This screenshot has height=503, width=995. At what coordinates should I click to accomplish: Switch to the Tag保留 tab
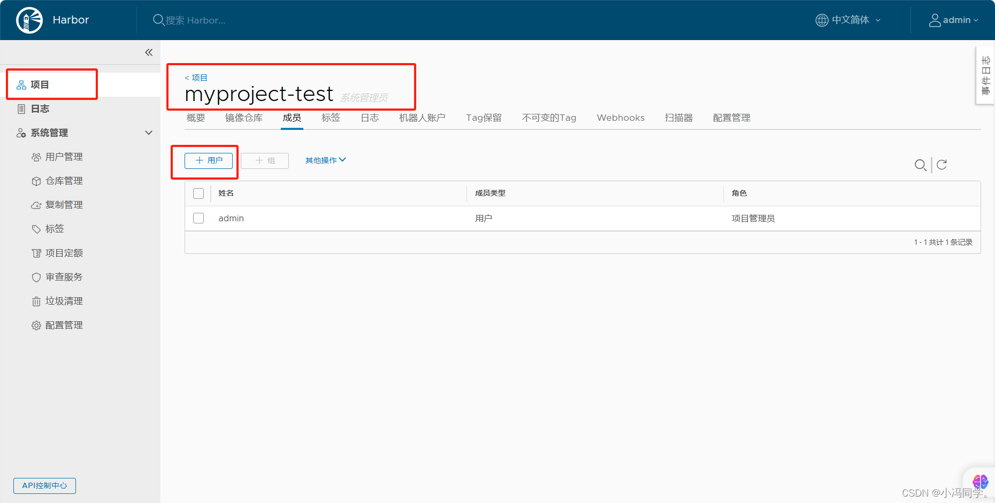484,118
